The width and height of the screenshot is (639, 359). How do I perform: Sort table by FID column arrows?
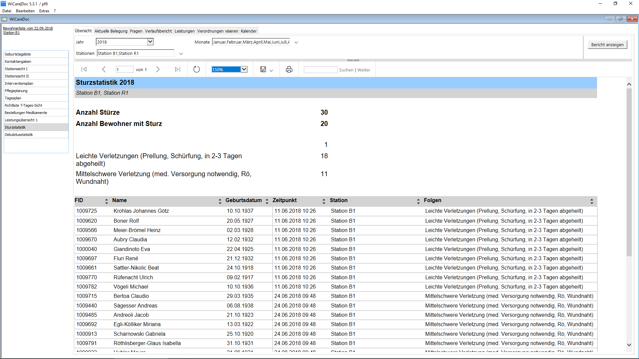[x=106, y=201]
